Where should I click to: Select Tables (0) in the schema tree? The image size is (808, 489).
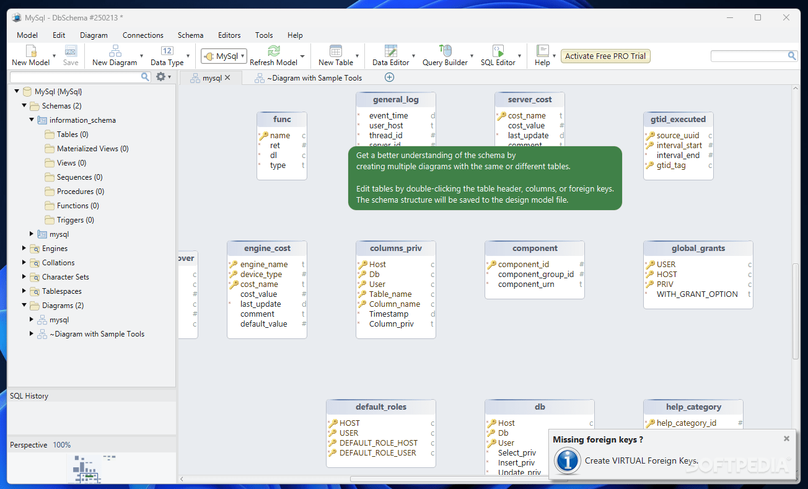[x=72, y=134]
